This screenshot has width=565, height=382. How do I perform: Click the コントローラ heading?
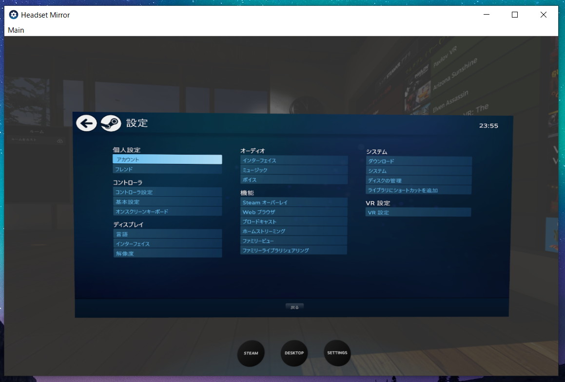pyautogui.click(x=128, y=182)
